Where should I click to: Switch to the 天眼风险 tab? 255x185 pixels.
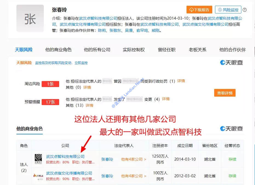[24, 50]
